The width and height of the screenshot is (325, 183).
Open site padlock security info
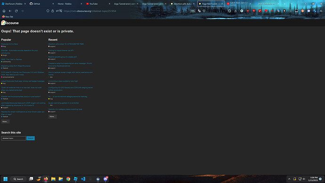pos(52,11)
